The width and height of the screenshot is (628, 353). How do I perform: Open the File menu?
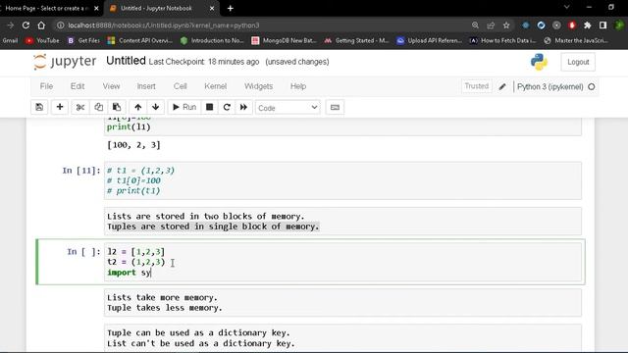46,86
